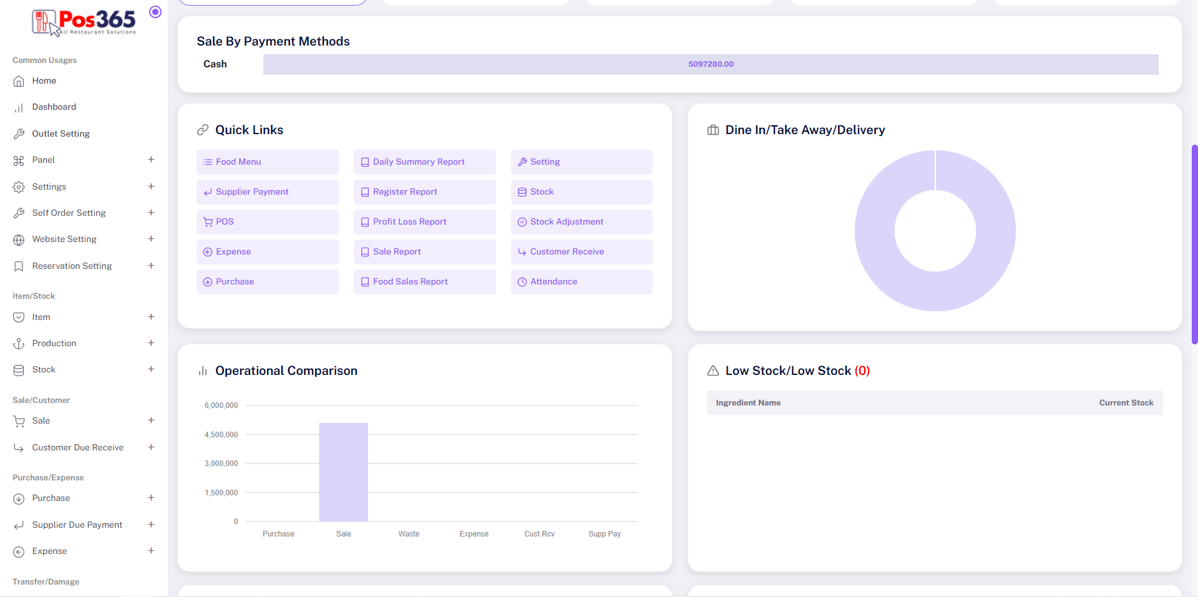Expand the Settings submenu
This screenshot has width=1198, height=597.
(151, 187)
